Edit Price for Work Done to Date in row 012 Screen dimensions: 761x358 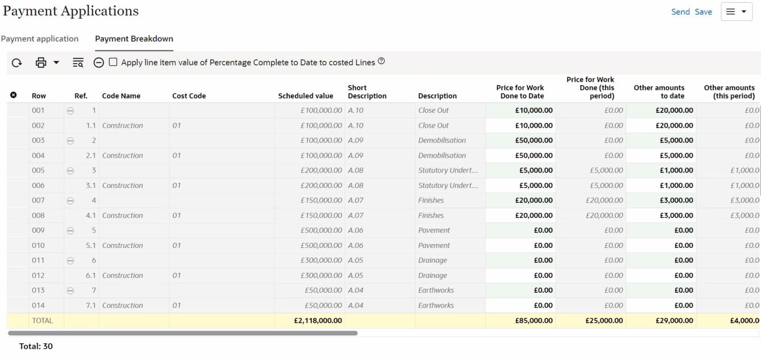521,276
